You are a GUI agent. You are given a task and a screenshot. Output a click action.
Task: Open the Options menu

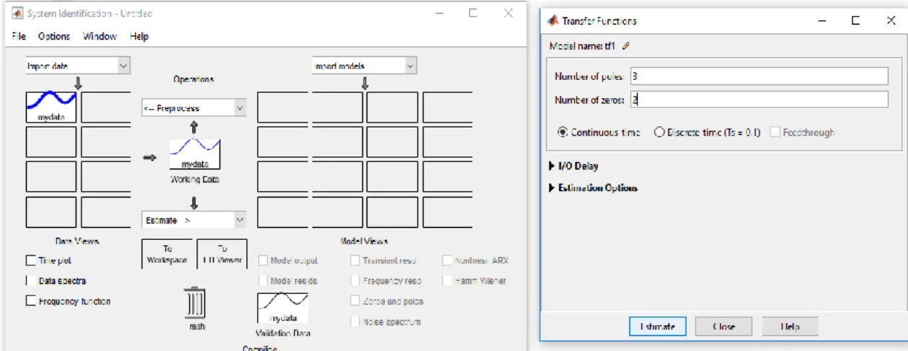[54, 36]
